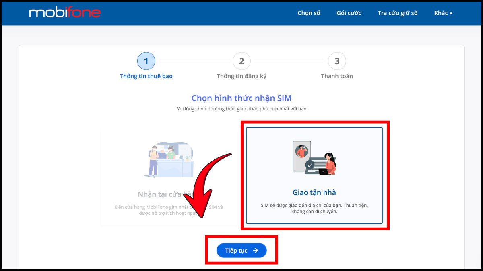The height and width of the screenshot is (271, 483).
Task: Click text starting 'Vui lòng chọn phương thức'
Action: [x=242, y=109]
